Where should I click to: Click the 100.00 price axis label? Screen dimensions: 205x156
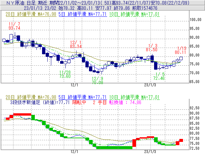click(x=195, y=20)
